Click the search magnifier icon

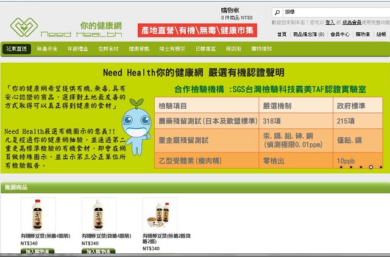pyautogui.click(x=277, y=12)
